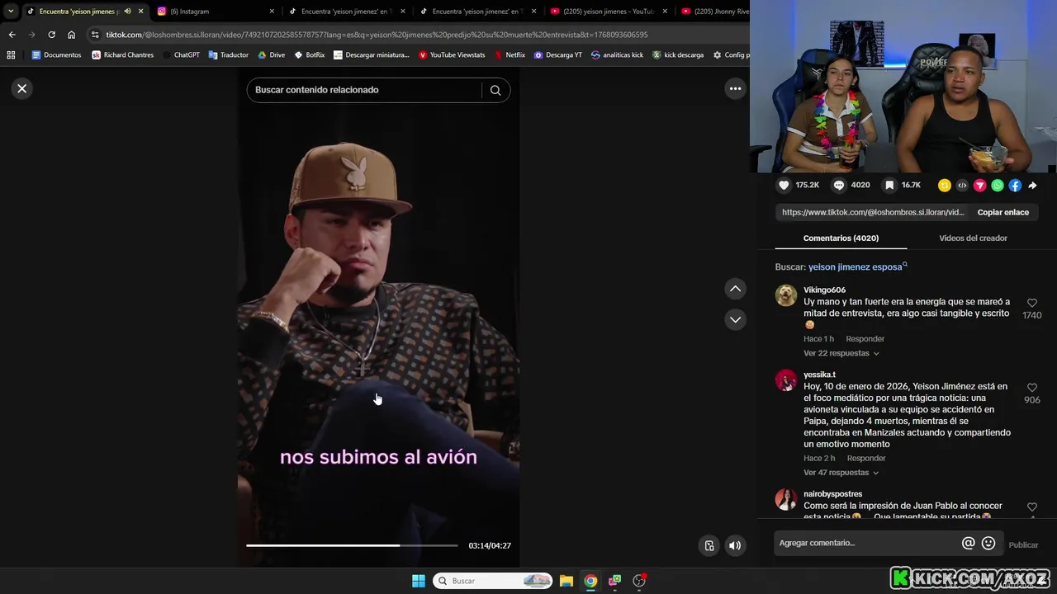Switch to the Instagram browser tab

click(x=215, y=12)
